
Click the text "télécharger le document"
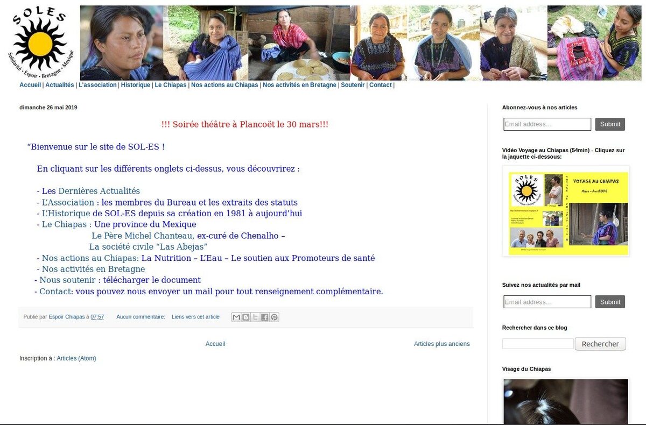pos(152,280)
